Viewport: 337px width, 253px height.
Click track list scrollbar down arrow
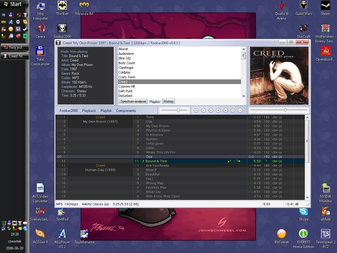tap(307, 197)
